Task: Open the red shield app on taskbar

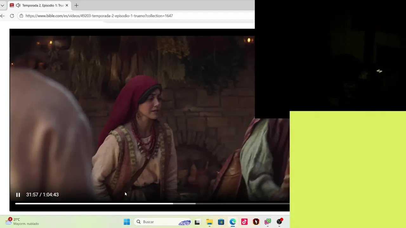Action: click(256, 222)
